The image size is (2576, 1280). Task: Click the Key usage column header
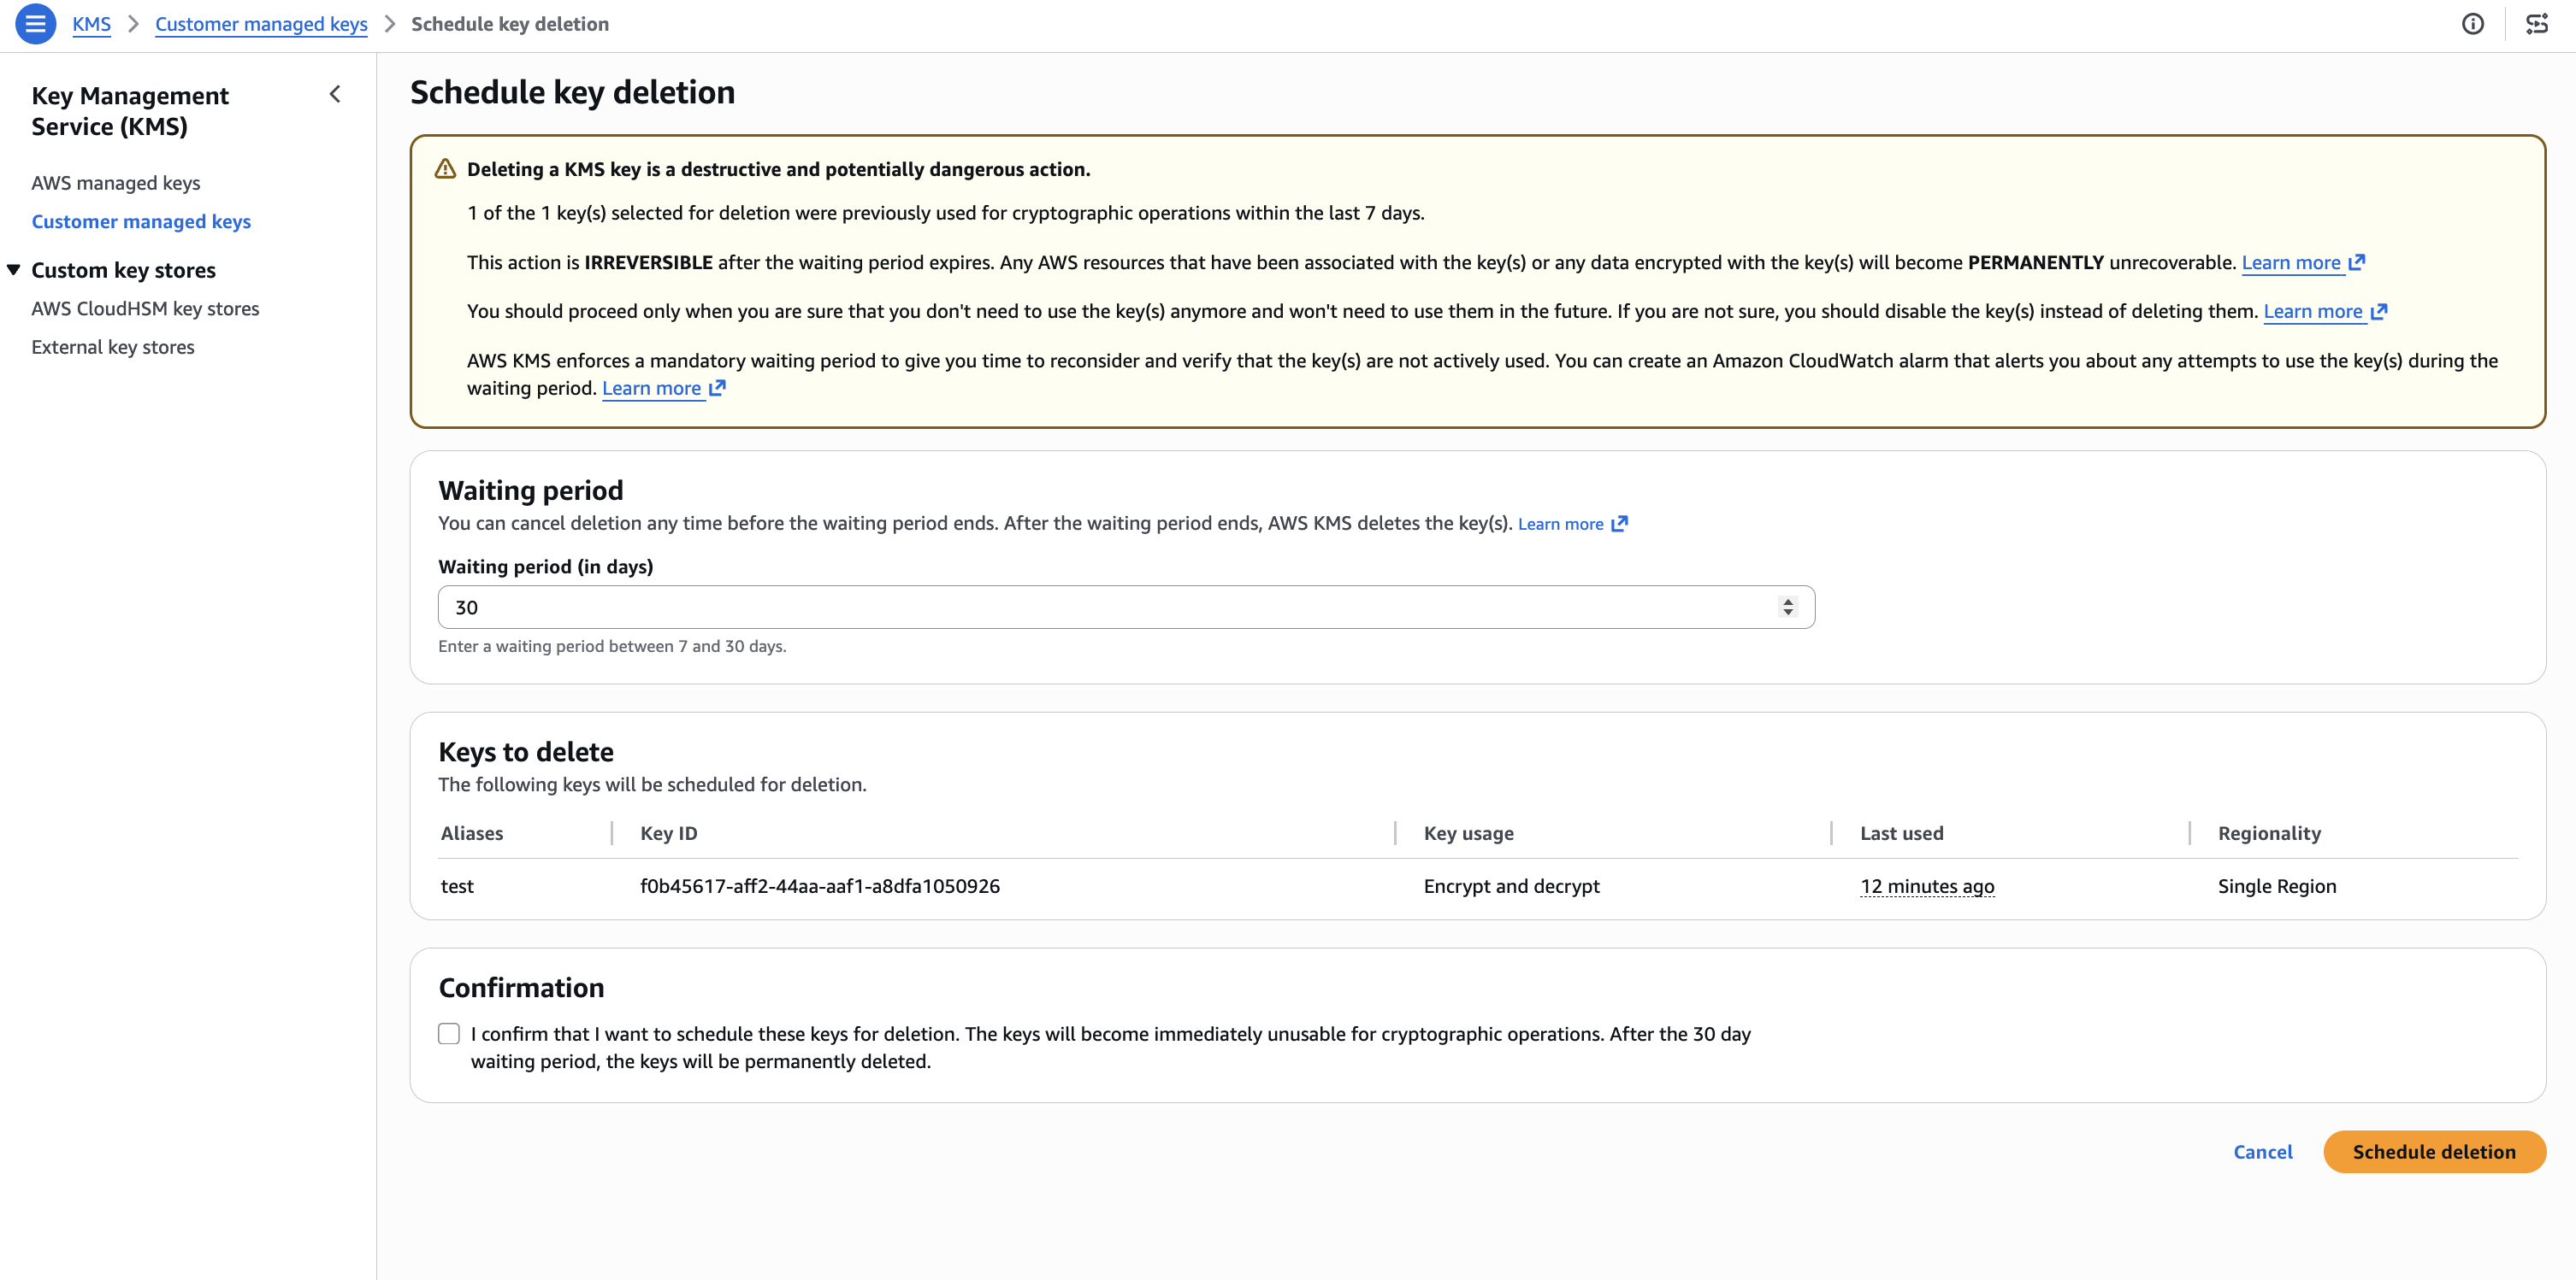[x=1468, y=833]
